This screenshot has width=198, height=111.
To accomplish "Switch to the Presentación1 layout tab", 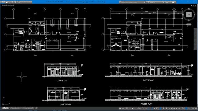I will point(15,108).
